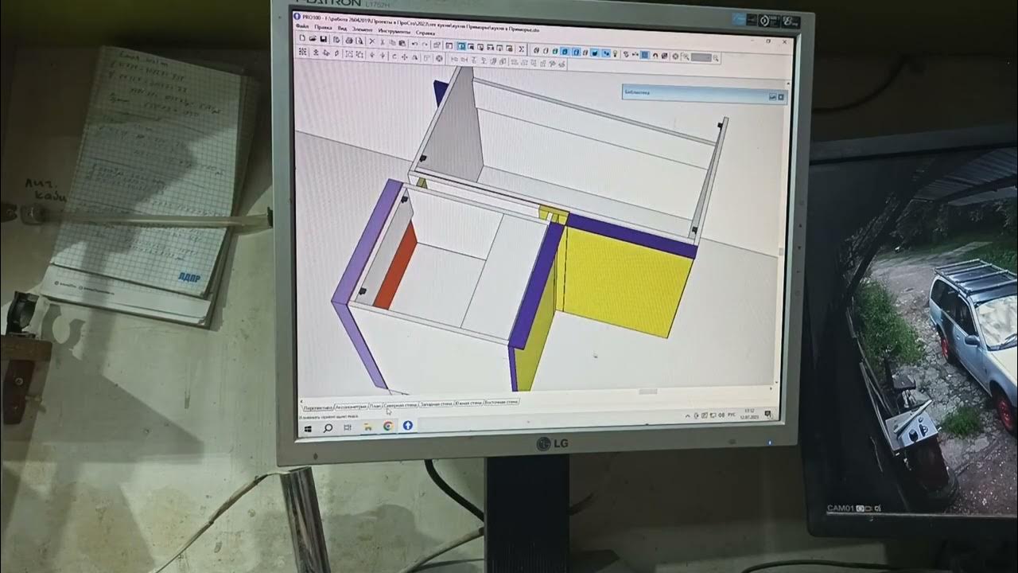Copy selection with the toolbar copy icon
This screenshot has height=573, width=1018.
click(392, 43)
